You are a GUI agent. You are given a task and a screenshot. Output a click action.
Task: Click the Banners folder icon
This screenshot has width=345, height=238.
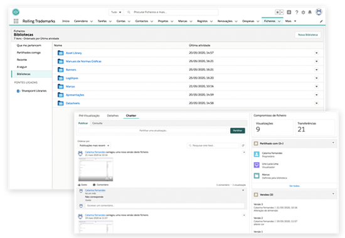[x=60, y=70]
